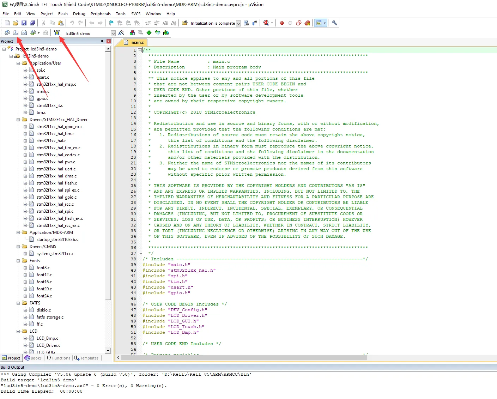This screenshot has width=497, height=399.
Task: Open Configuration with the wrench icon
Action: [334, 23]
